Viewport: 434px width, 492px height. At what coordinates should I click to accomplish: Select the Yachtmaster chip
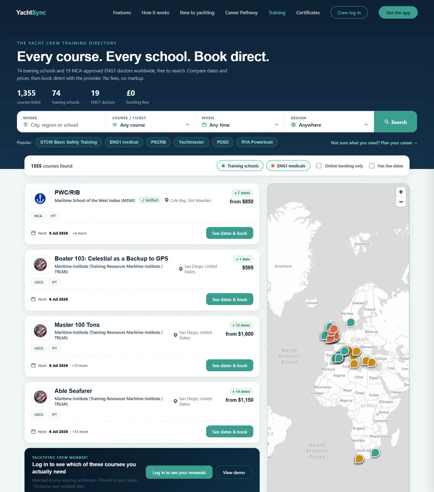191,142
